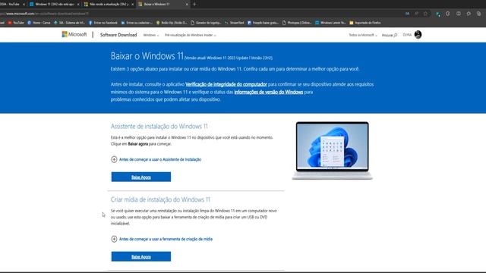Open the Photopea Online bookmark
Viewport: 486px width, 273px height.
[x=297, y=23]
